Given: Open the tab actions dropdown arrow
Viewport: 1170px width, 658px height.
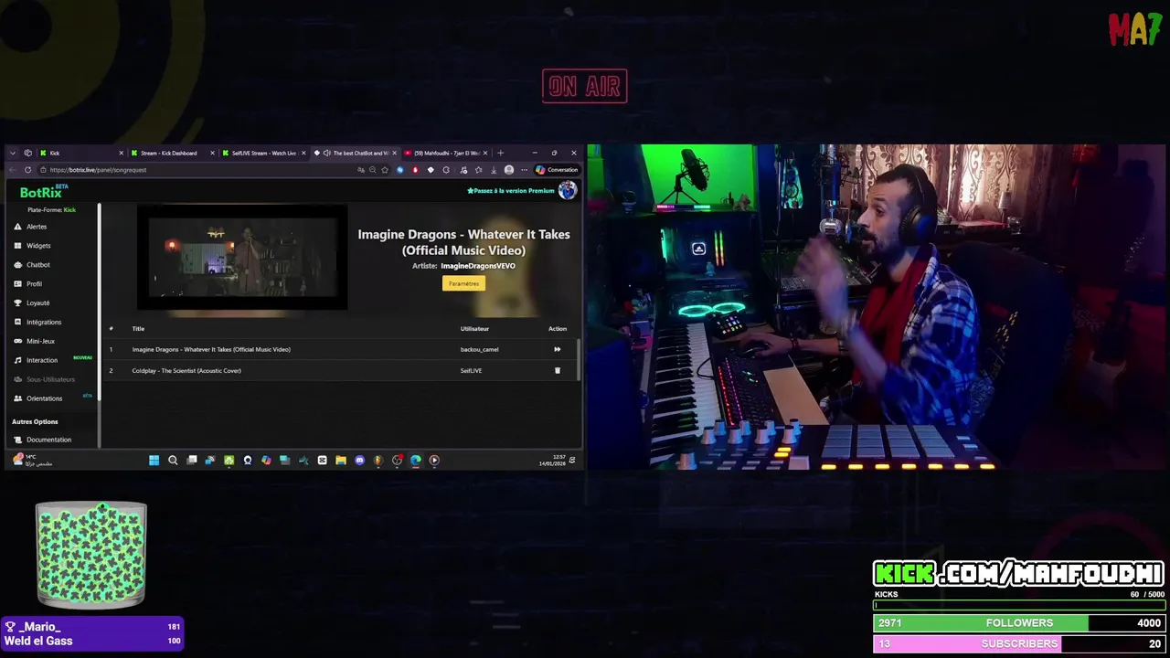Looking at the screenshot, I should point(13,154).
